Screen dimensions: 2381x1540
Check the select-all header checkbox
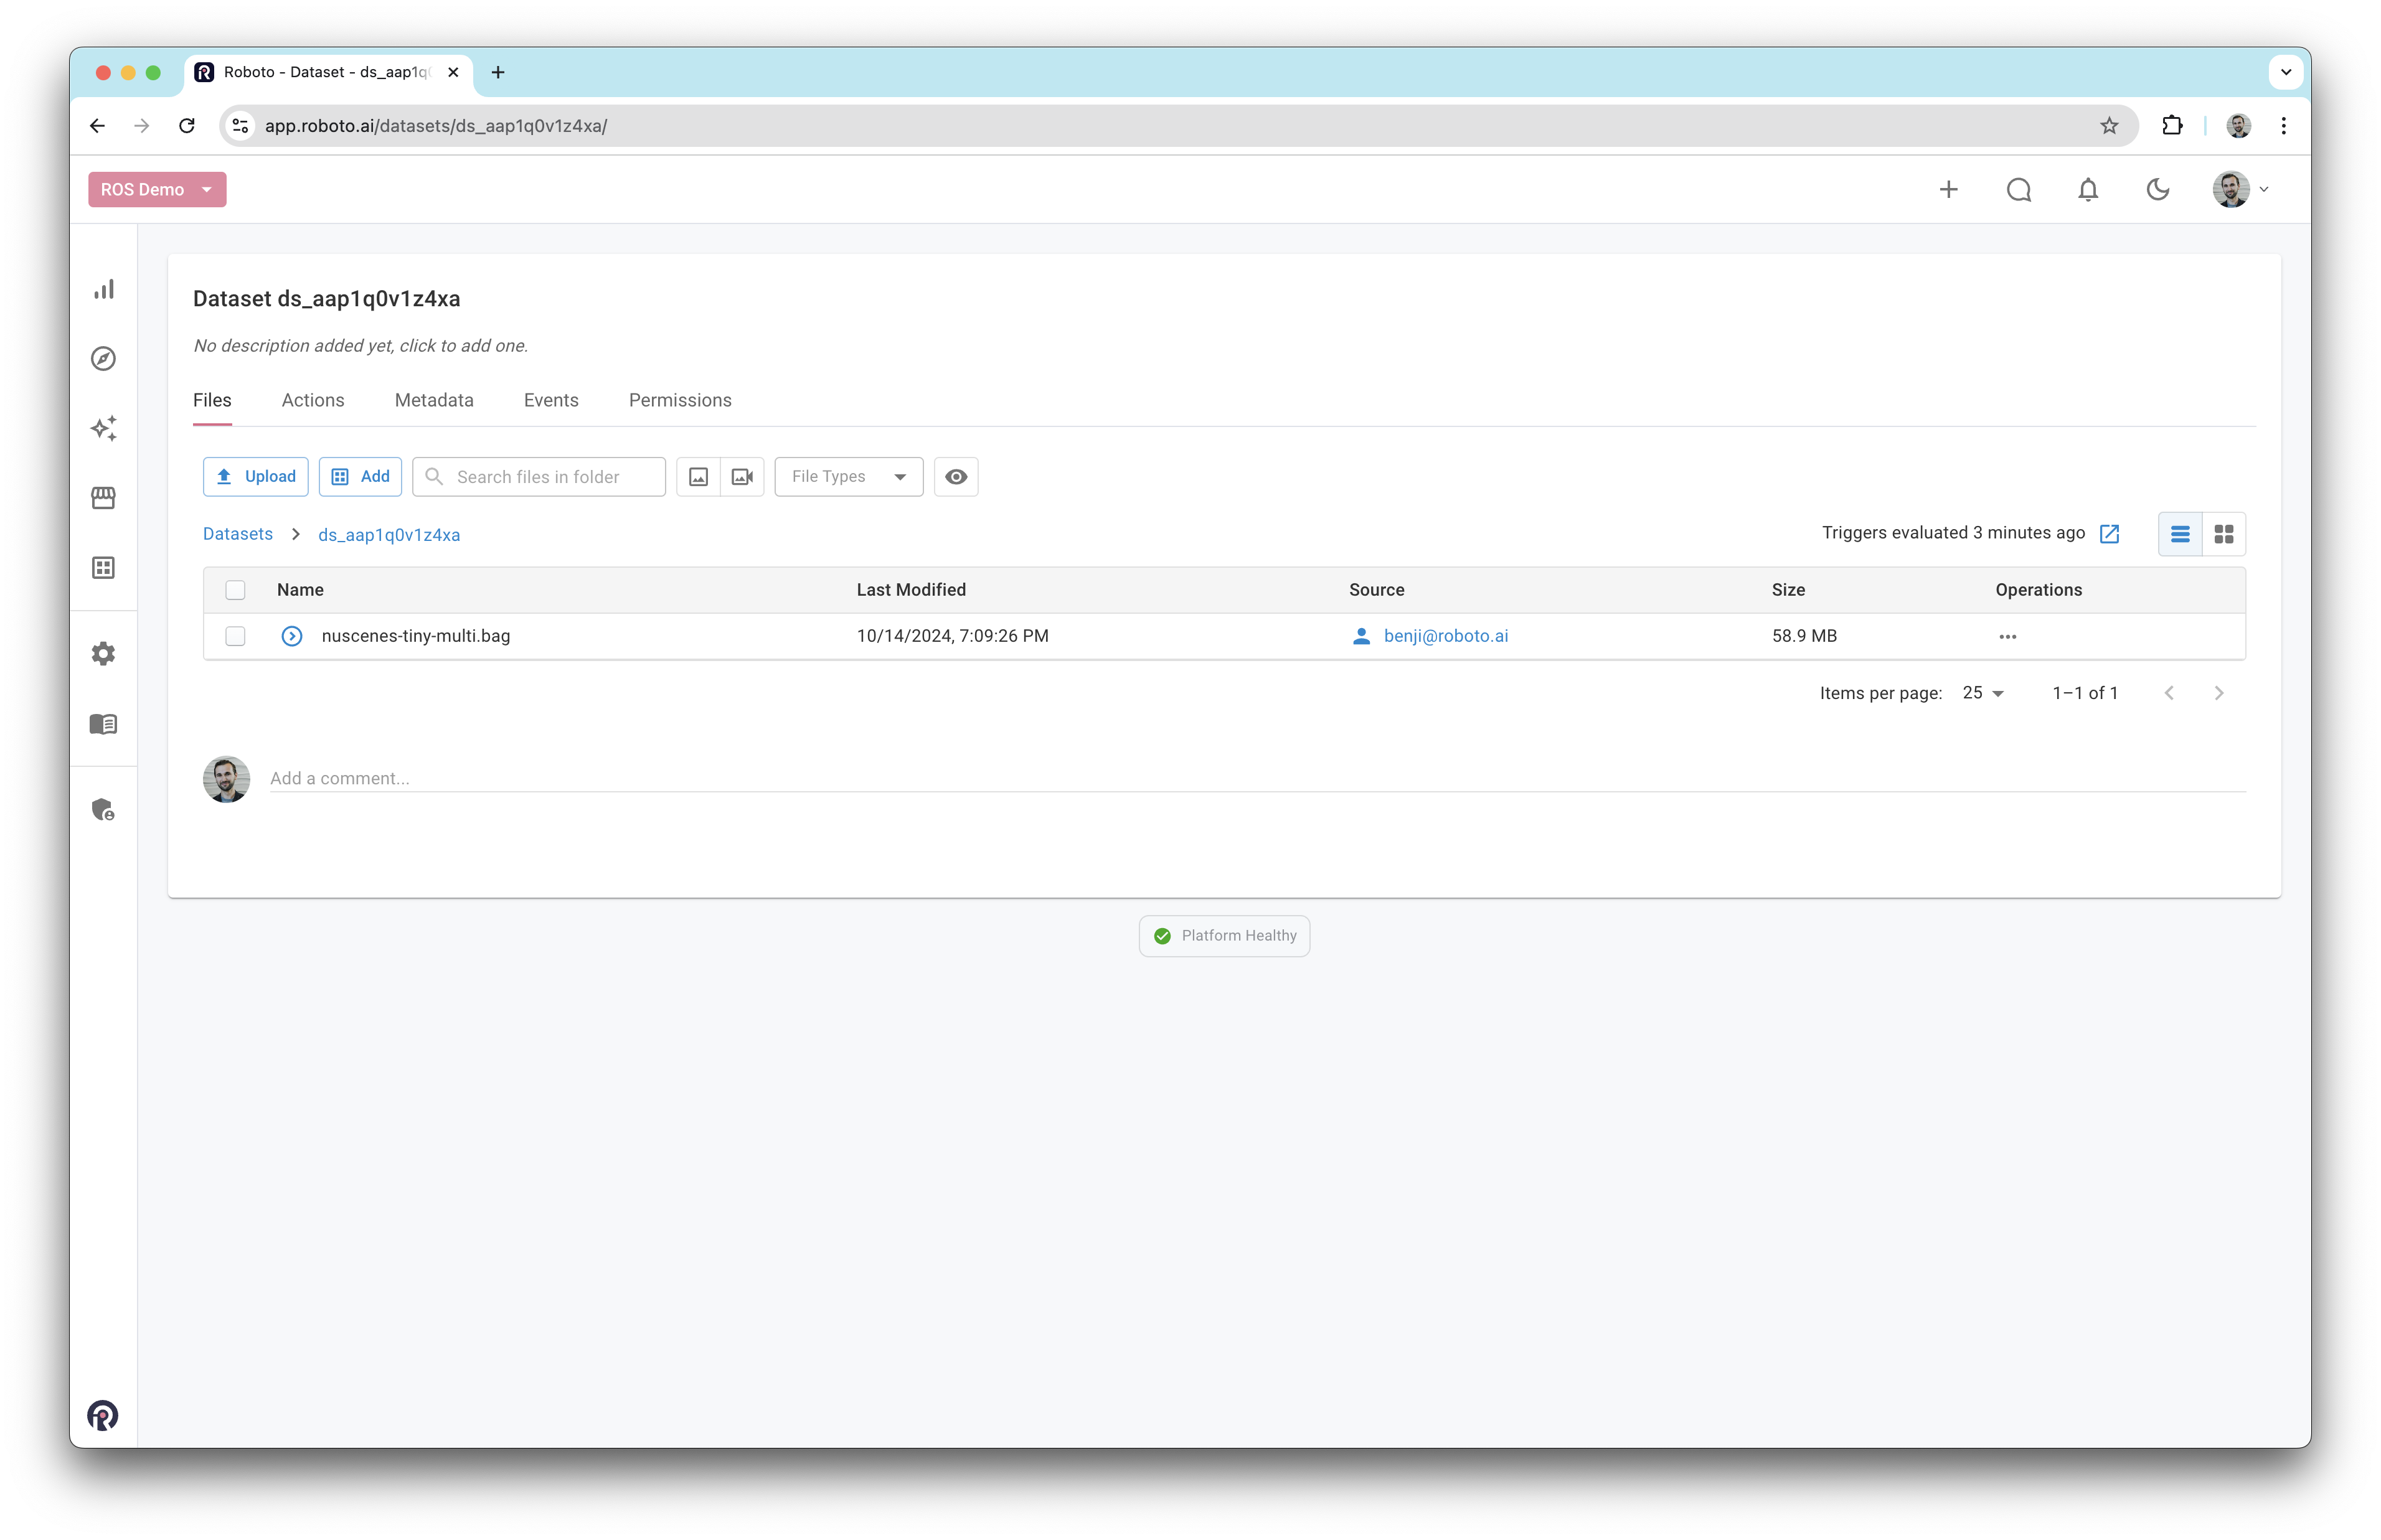[235, 590]
